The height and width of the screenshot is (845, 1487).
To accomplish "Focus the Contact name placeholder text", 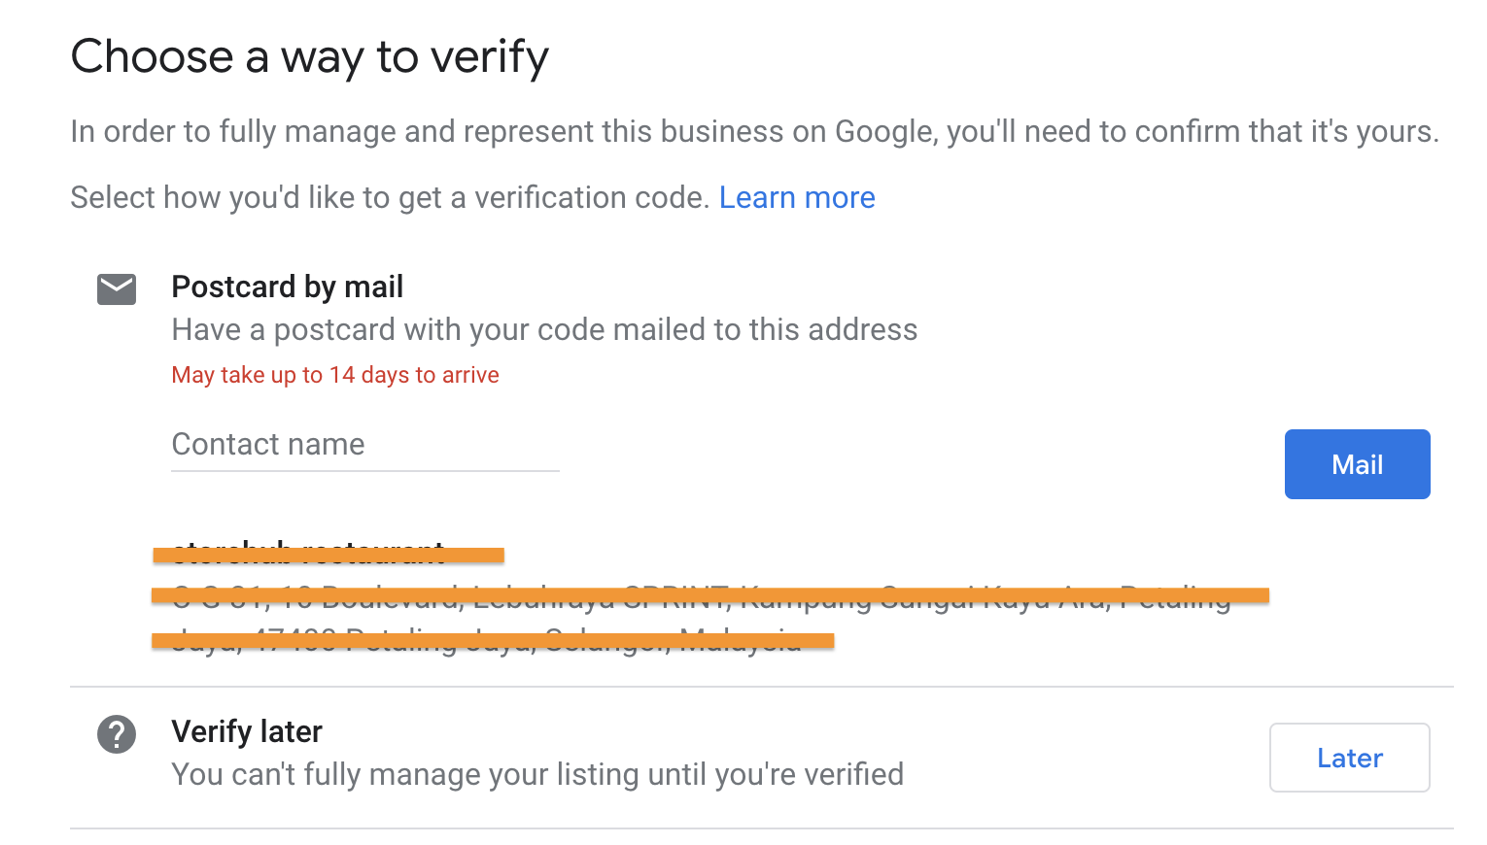I will pos(268,444).
